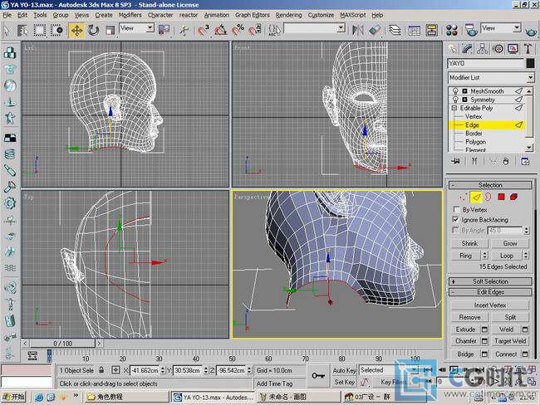Open the Character menu
Viewport: 540px width, 405px height.
pos(160,15)
